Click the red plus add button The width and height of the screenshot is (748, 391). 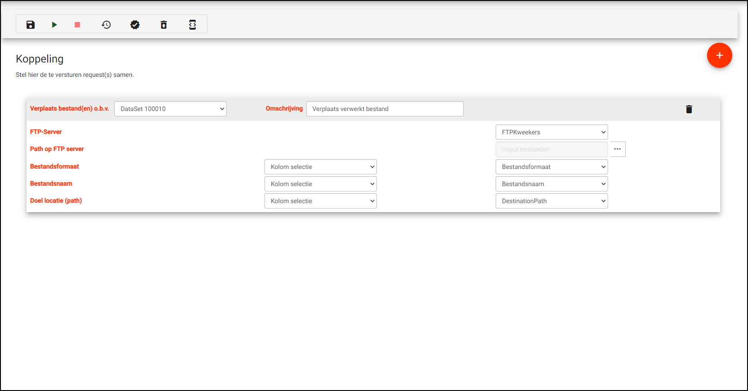[x=719, y=55]
